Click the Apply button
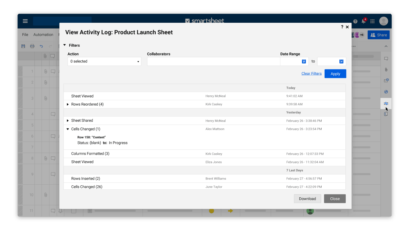 335,74
